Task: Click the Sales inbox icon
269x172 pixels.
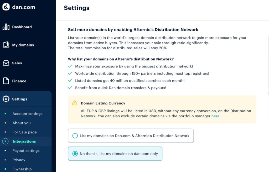Action: click(6, 63)
